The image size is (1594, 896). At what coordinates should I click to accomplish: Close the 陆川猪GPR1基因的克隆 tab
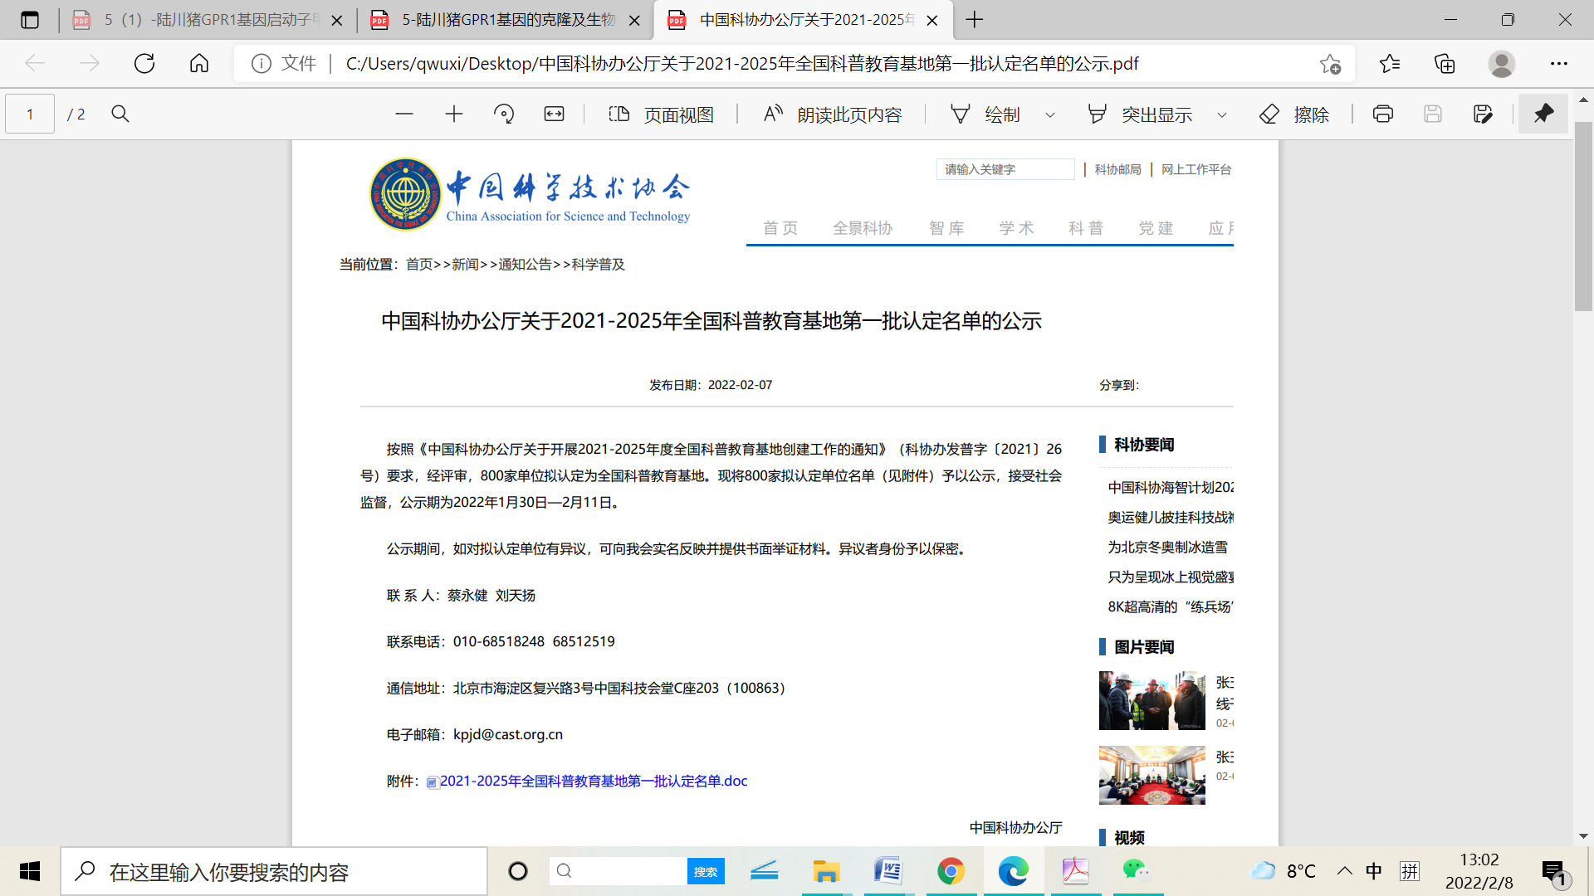pyautogui.click(x=635, y=21)
